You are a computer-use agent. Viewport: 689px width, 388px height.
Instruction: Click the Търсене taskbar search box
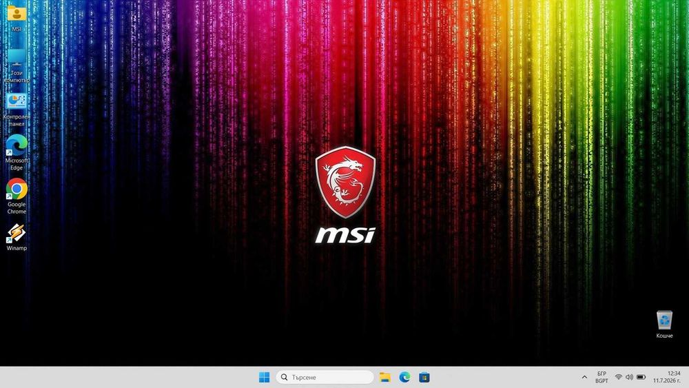[x=325, y=377]
